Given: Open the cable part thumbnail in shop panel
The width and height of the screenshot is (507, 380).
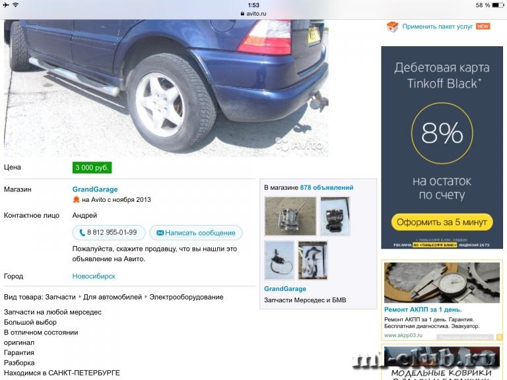Looking at the screenshot, I should pos(279,260).
